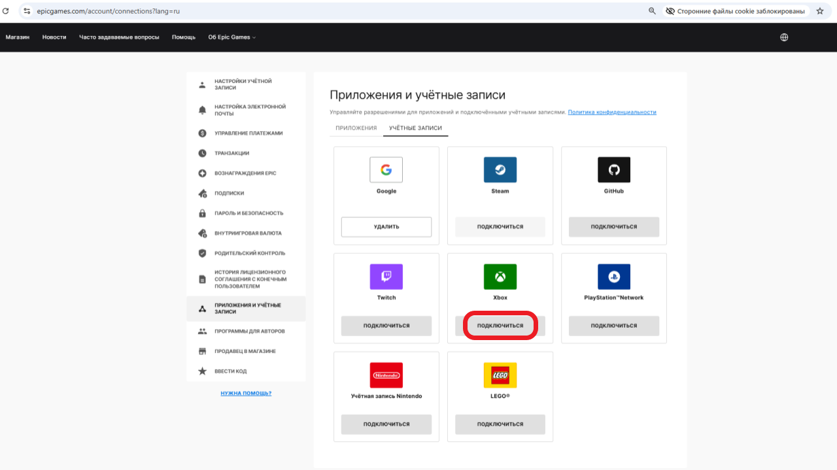This screenshot has width=837, height=470.
Task: Click the Google logo icon
Action: (x=386, y=170)
